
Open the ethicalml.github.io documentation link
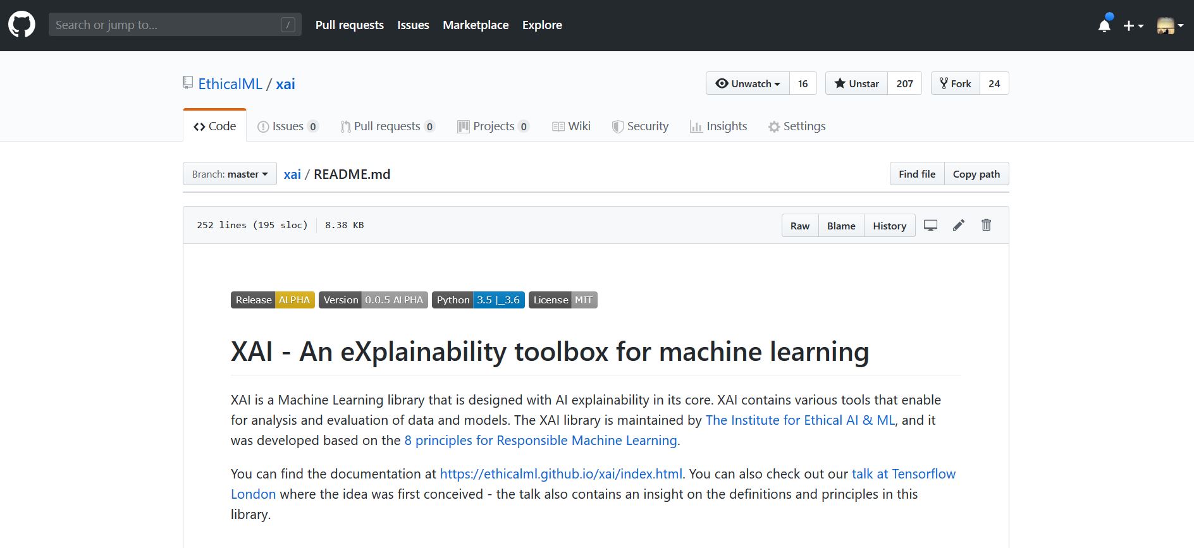point(561,474)
